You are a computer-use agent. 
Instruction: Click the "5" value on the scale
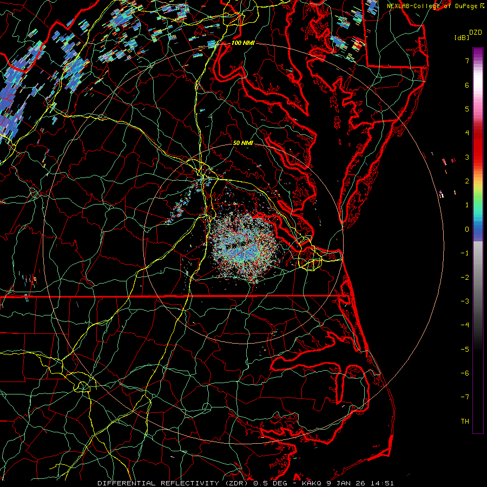click(x=467, y=109)
